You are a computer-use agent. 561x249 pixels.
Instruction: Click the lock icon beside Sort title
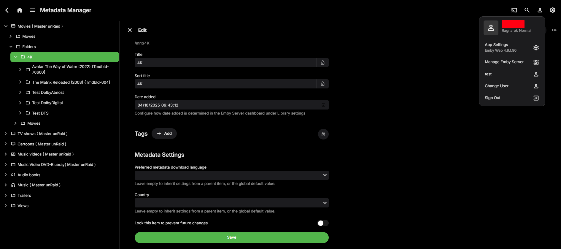pyautogui.click(x=322, y=84)
